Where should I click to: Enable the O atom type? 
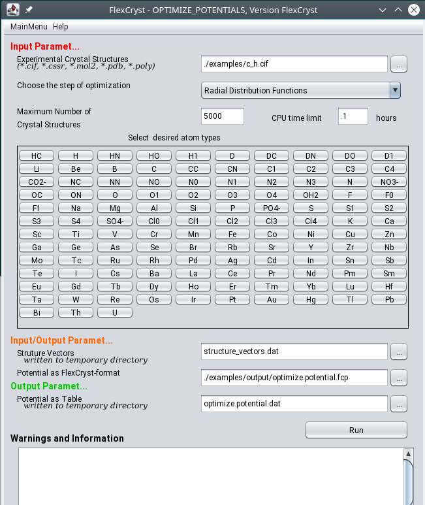click(115, 195)
